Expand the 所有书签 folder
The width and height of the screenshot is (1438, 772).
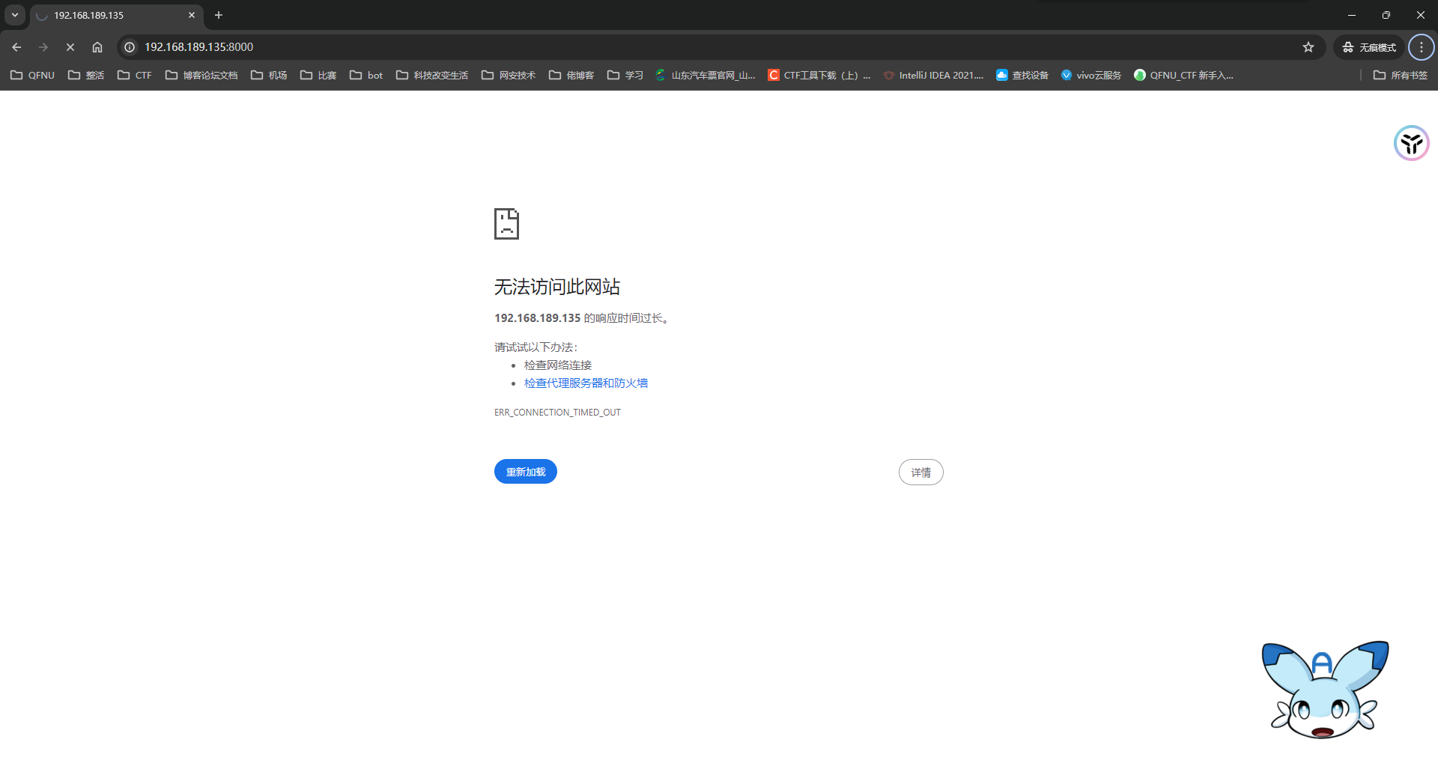(x=1400, y=75)
